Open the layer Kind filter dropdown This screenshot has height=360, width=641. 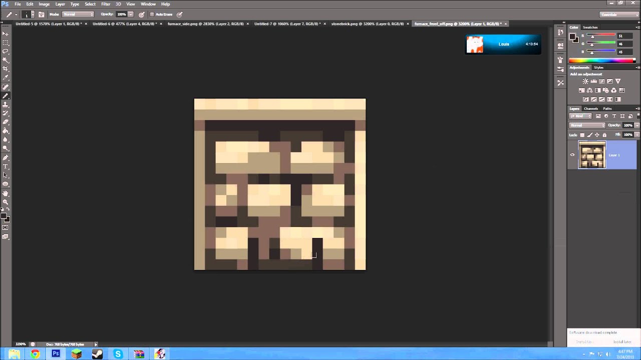click(581, 116)
